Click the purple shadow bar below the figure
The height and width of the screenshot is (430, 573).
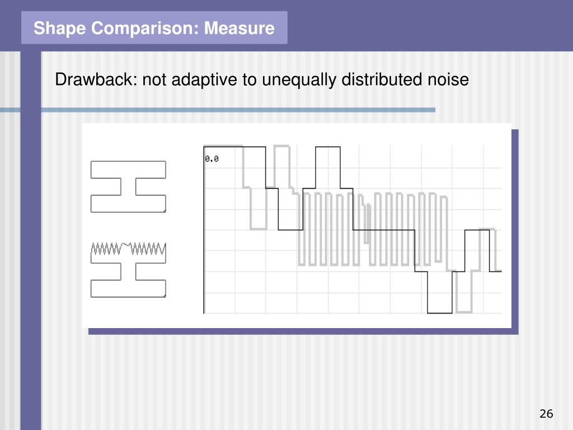303,331
